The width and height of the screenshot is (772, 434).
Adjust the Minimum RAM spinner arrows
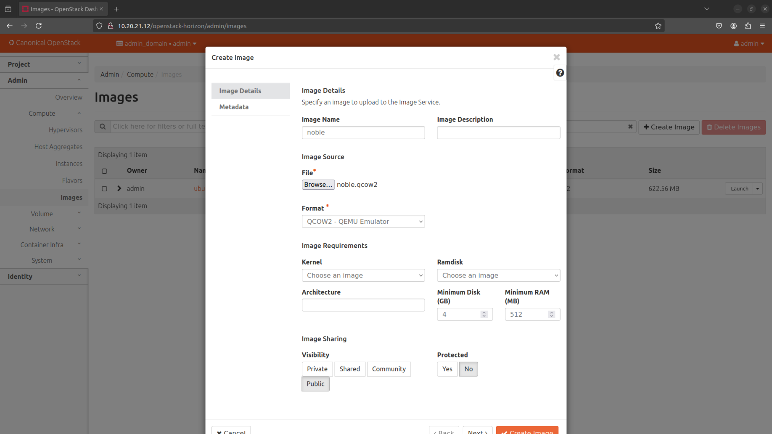(552, 314)
